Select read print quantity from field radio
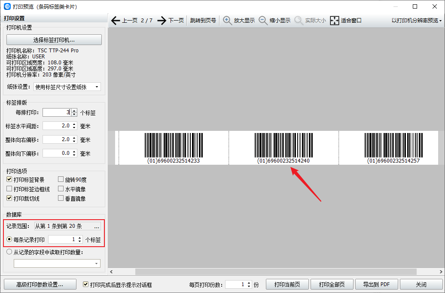445x293 pixels. (x=9, y=252)
